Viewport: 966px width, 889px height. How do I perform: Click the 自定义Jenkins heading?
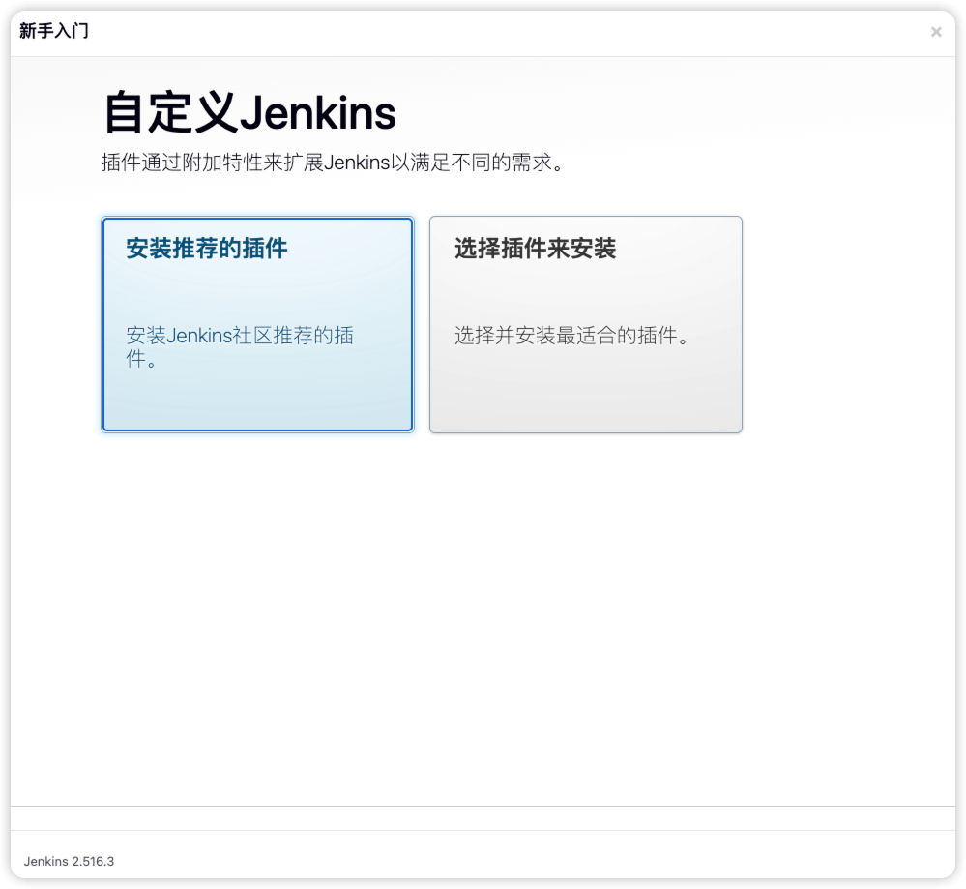249,113
